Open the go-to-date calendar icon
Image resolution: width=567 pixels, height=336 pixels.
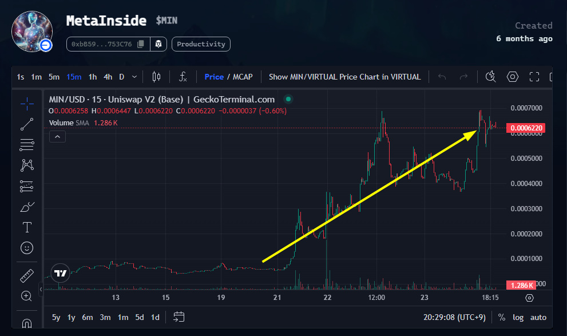[x=179, y=317]
